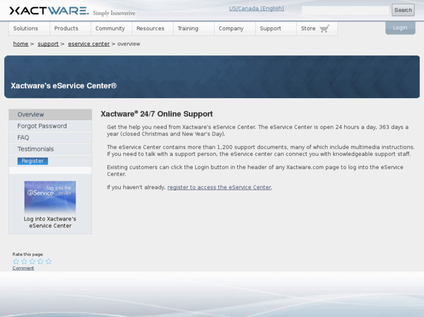Open Testimonials sidebar item
424x317 pixels.
50,149
